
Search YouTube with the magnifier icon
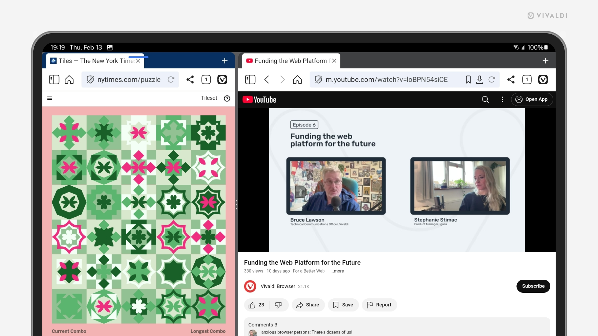point(485,99)
